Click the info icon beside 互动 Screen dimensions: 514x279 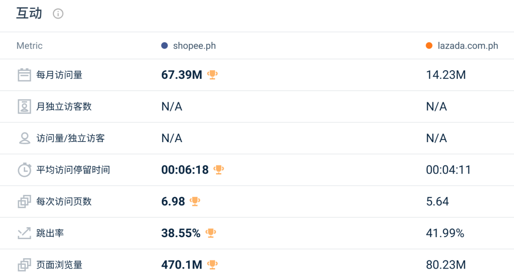click(x=58, y=14)
